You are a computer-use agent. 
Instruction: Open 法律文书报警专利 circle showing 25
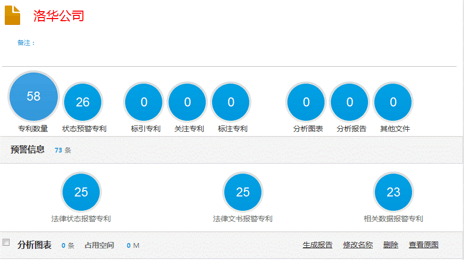tap(243, 192)
